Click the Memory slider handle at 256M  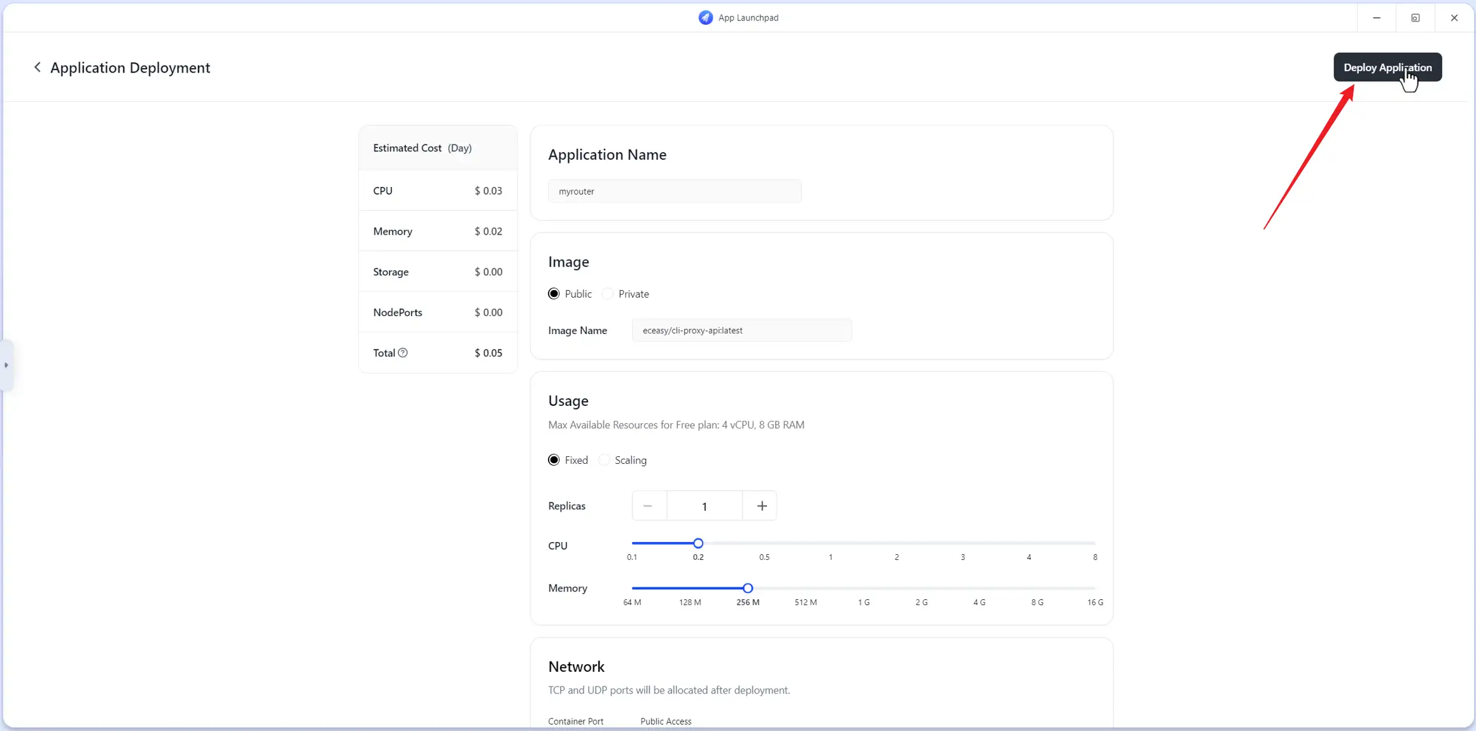tap(747, 588)
